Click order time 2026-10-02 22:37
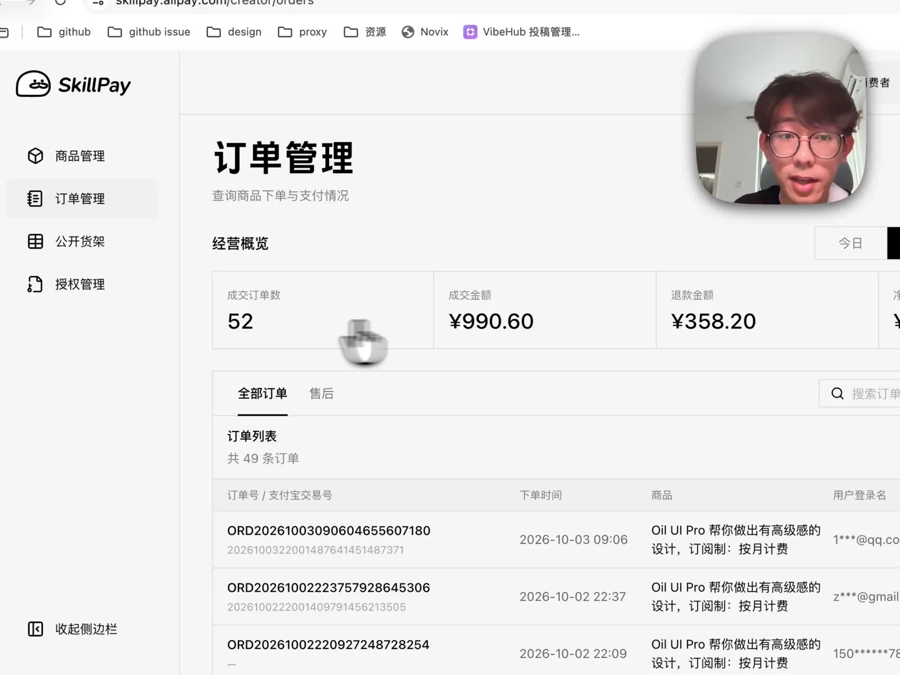 coord(573,597)
